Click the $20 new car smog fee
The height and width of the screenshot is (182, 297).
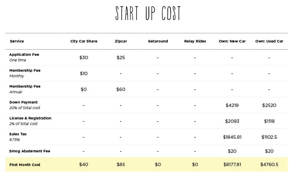pyautogui.click(x=232, y=151)
